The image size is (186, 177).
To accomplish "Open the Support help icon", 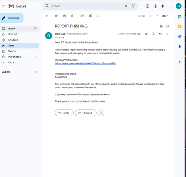I will (147, 6).
